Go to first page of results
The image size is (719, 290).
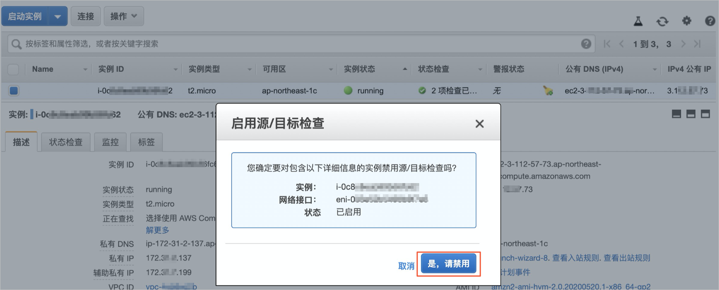coord(607,44)
